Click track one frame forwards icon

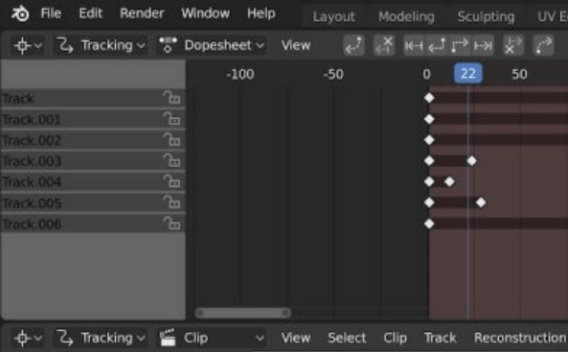[x=460, y=46]
